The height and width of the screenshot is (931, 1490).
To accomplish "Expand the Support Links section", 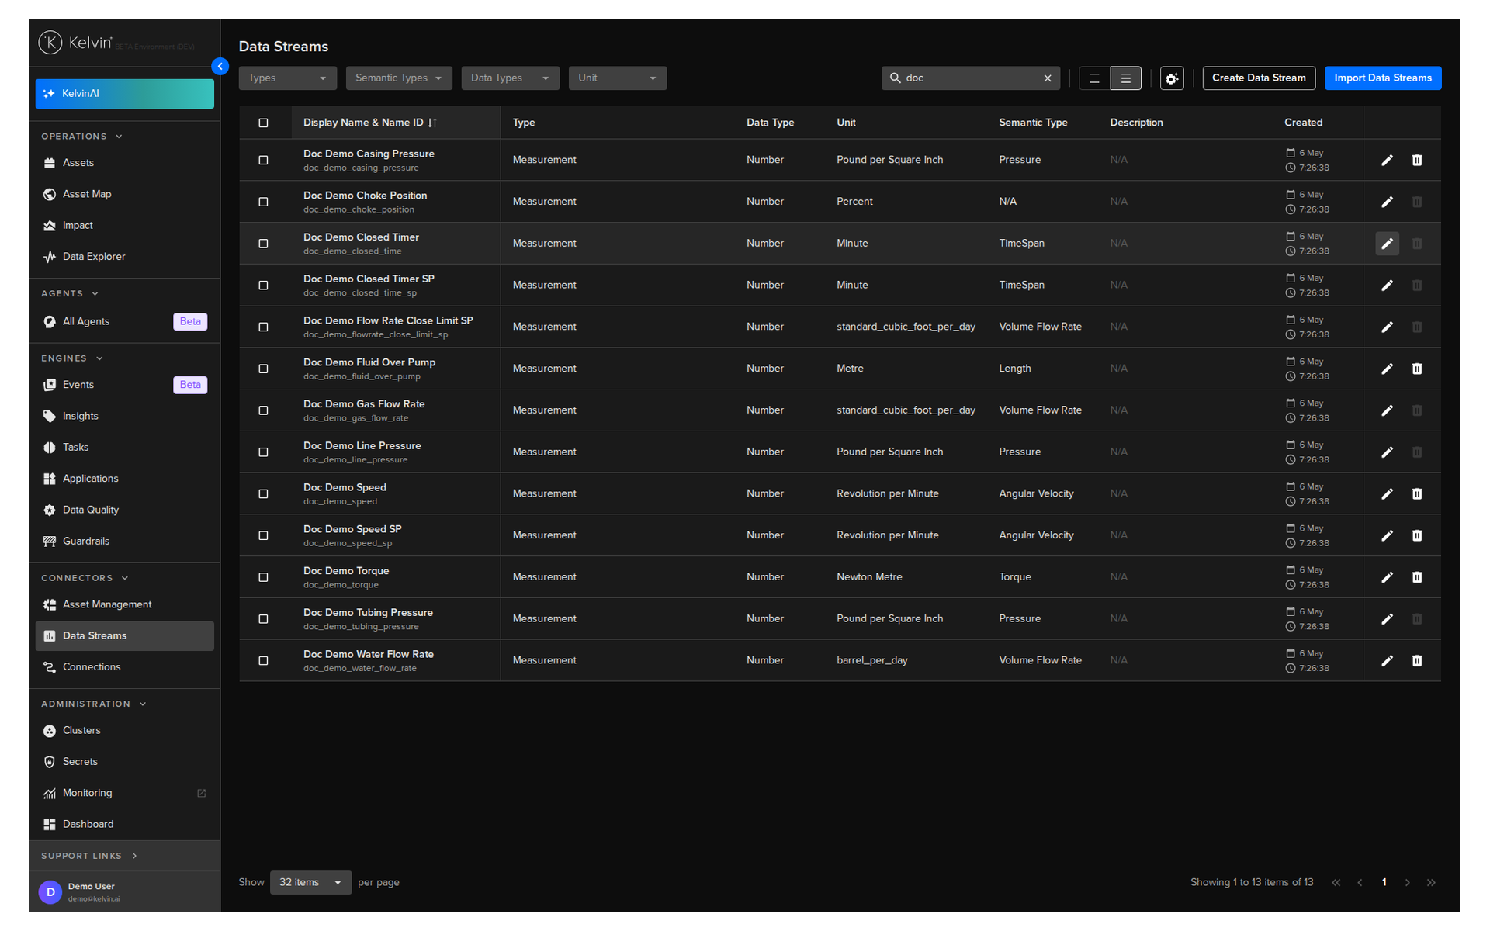I will (x=89, y=857).
